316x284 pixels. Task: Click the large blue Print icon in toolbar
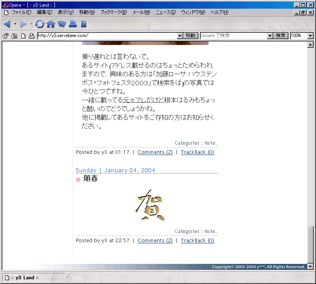click(73, 24)
